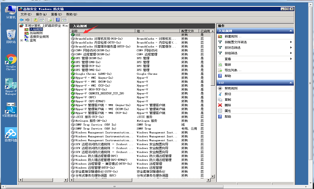Image resolution: width=314 pixels, height=189 pixels.
Task: Open the 操作(A) menu
Action: tap(41, 14)
